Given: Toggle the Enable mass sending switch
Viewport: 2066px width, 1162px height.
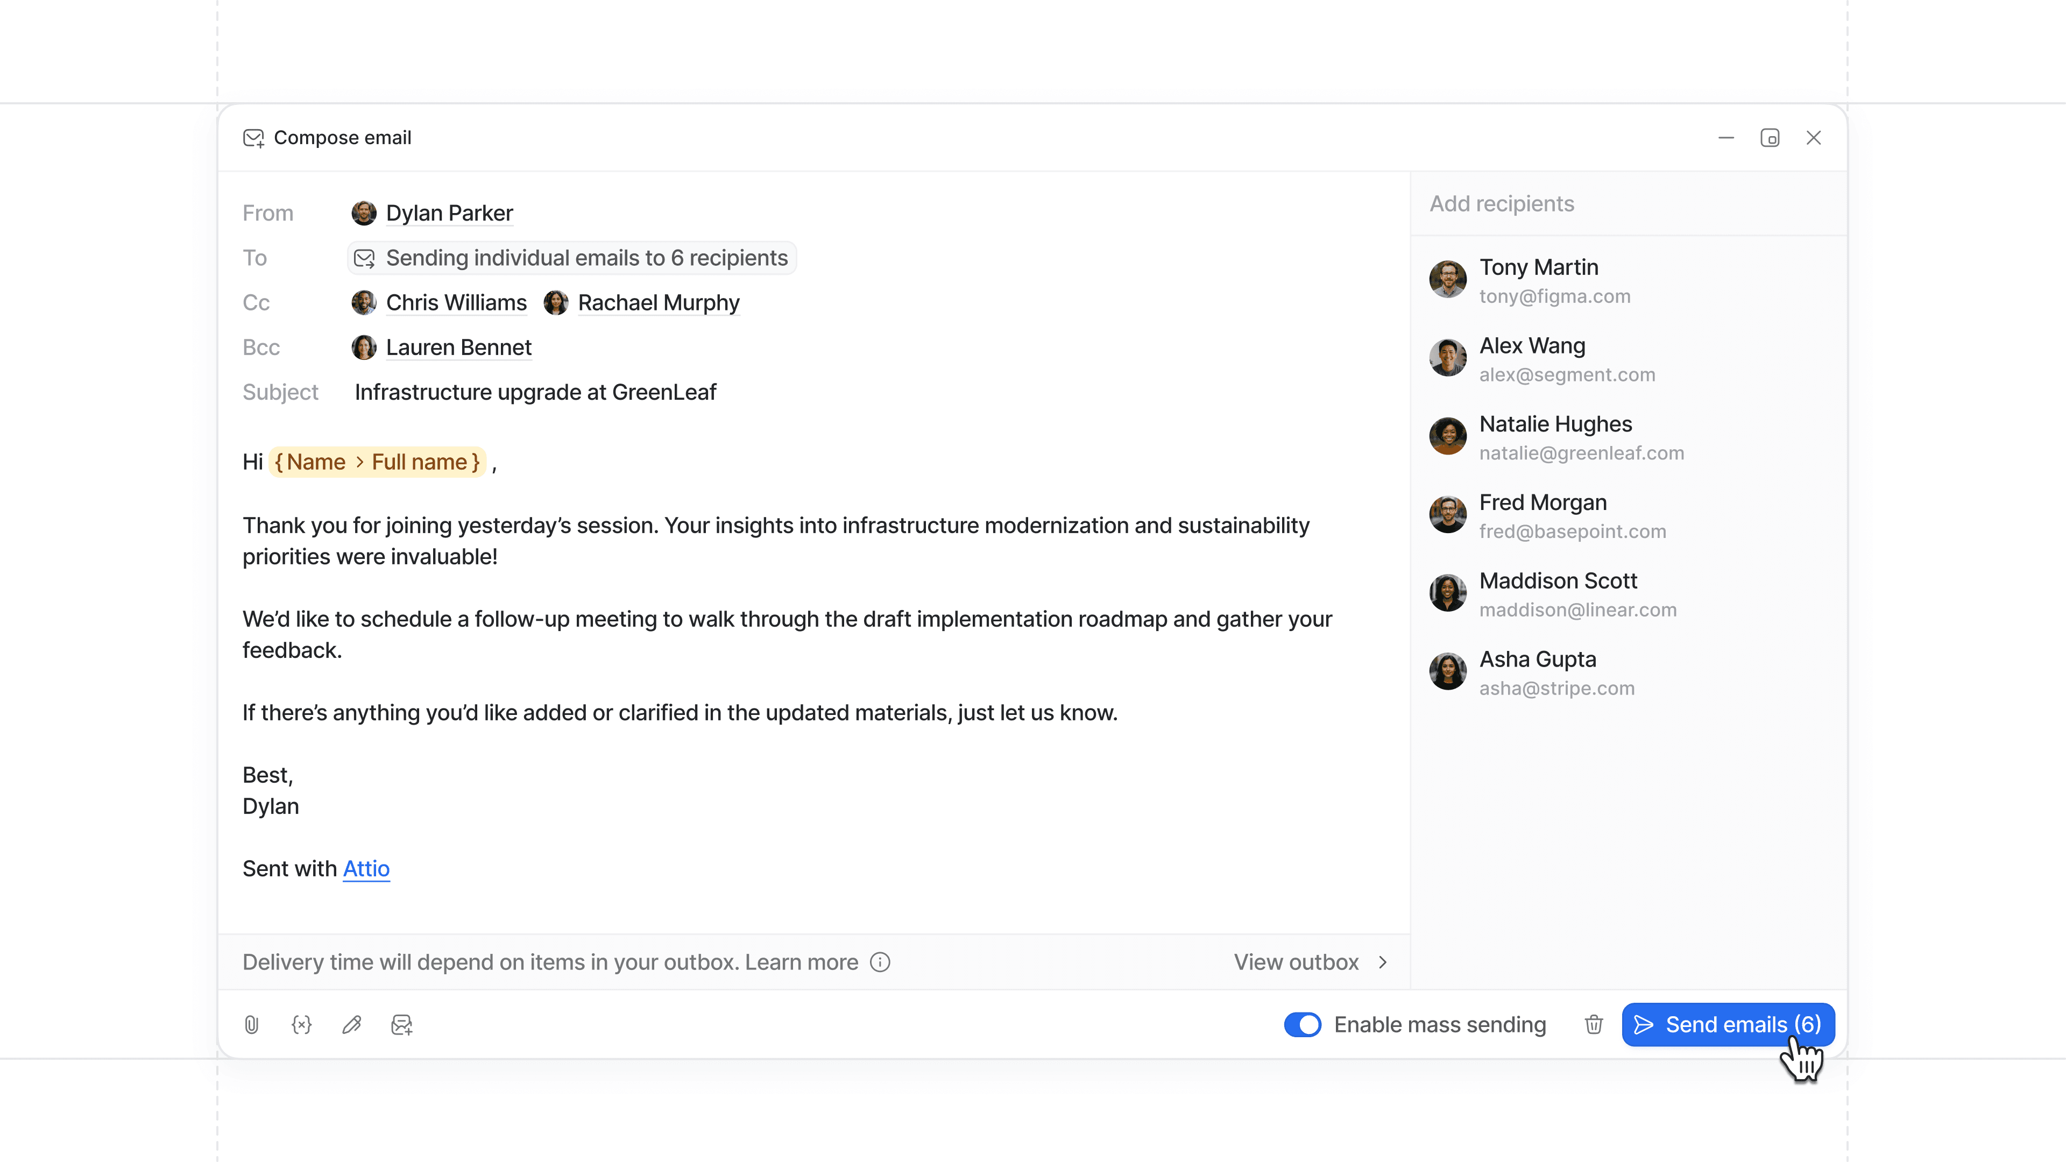Looking at the screenshot, I should point(1303,1024).
